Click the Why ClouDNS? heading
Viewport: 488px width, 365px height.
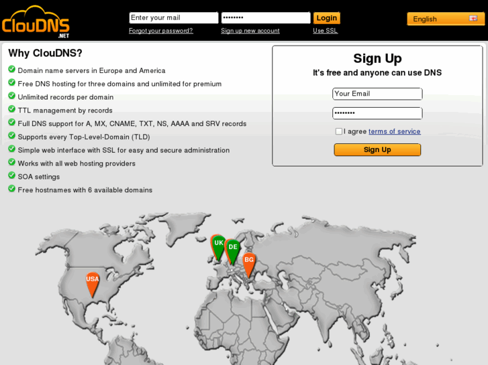[x=45, y=53]
